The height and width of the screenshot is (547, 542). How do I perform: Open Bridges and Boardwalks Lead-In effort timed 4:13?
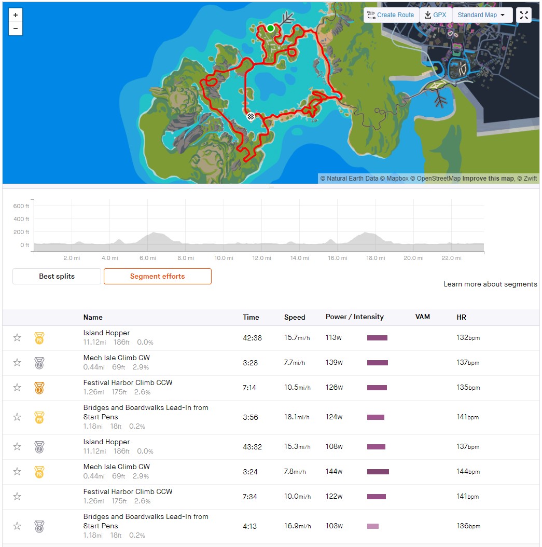146,521
